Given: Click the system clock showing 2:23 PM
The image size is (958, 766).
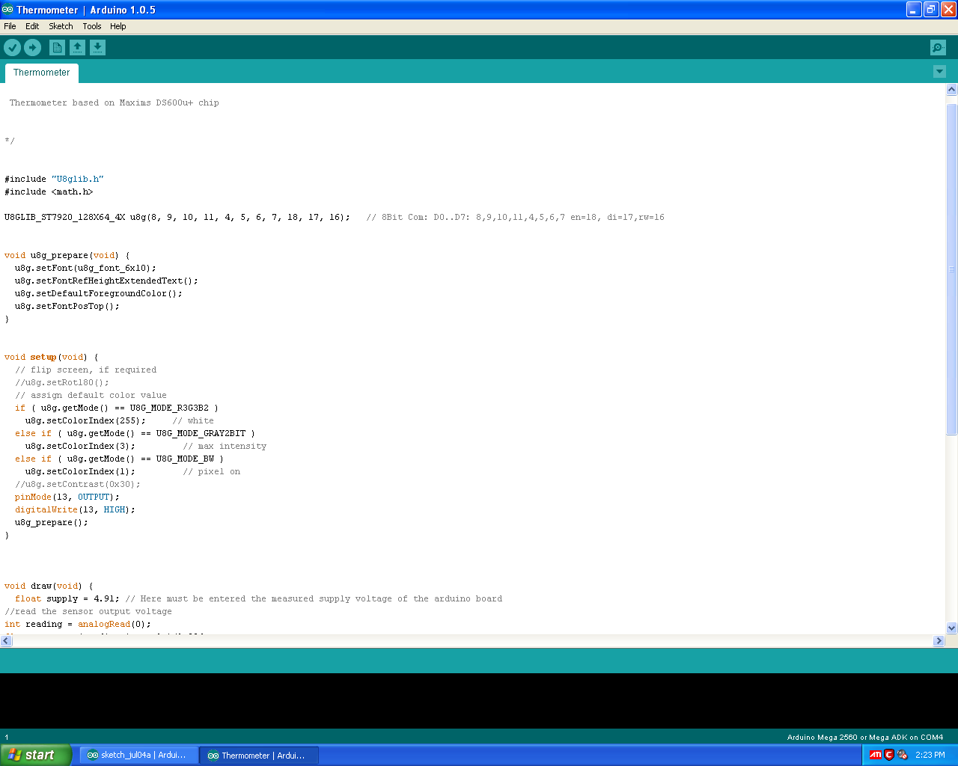Looking at the screenshot, I should click(x=930, y=755).
